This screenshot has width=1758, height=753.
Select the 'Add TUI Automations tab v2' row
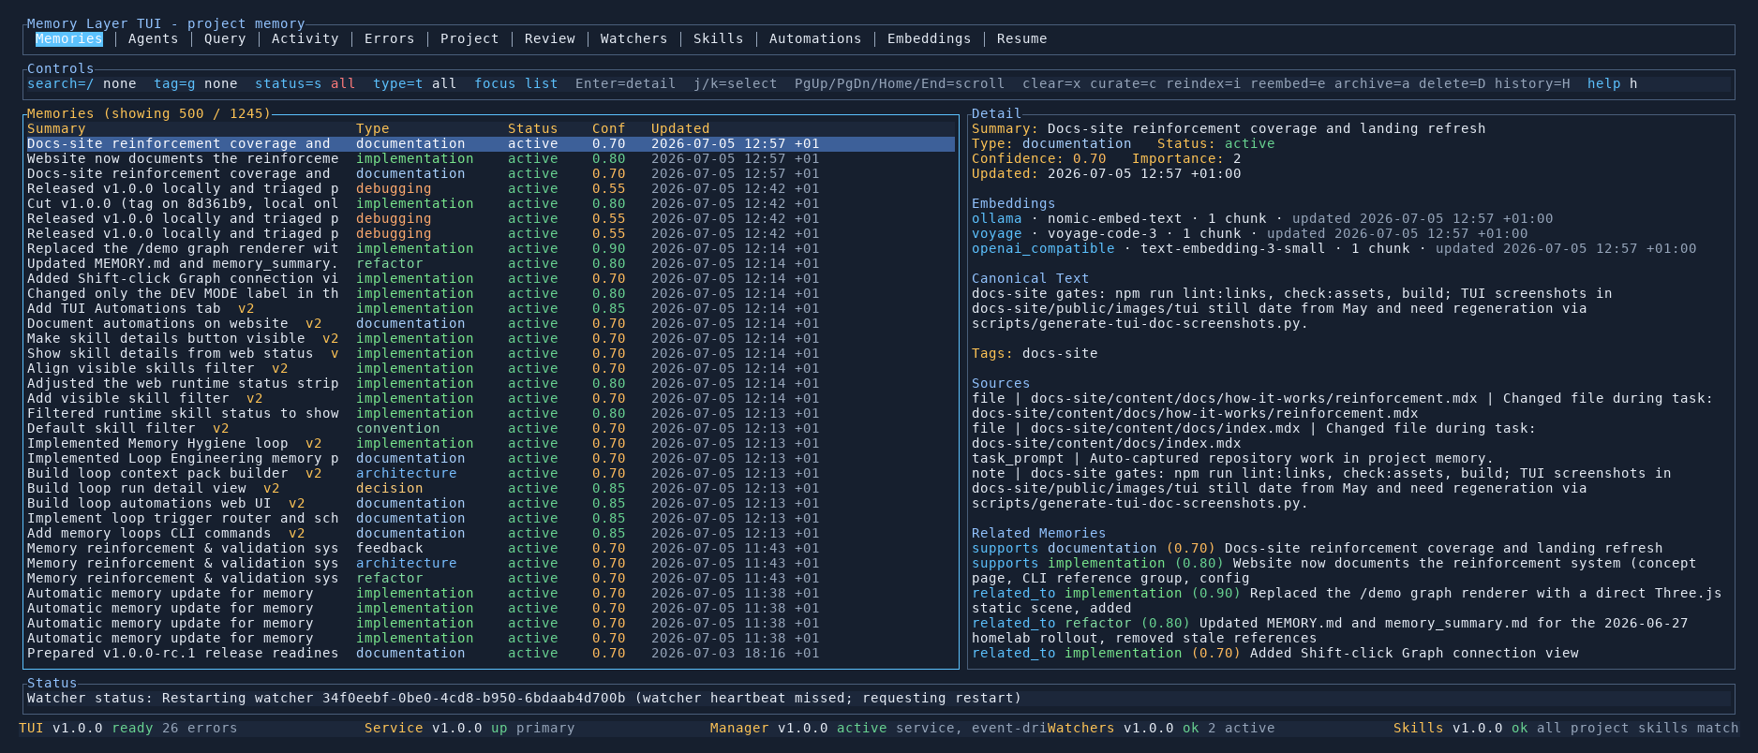pyautogui.click(x=491, y=308)
